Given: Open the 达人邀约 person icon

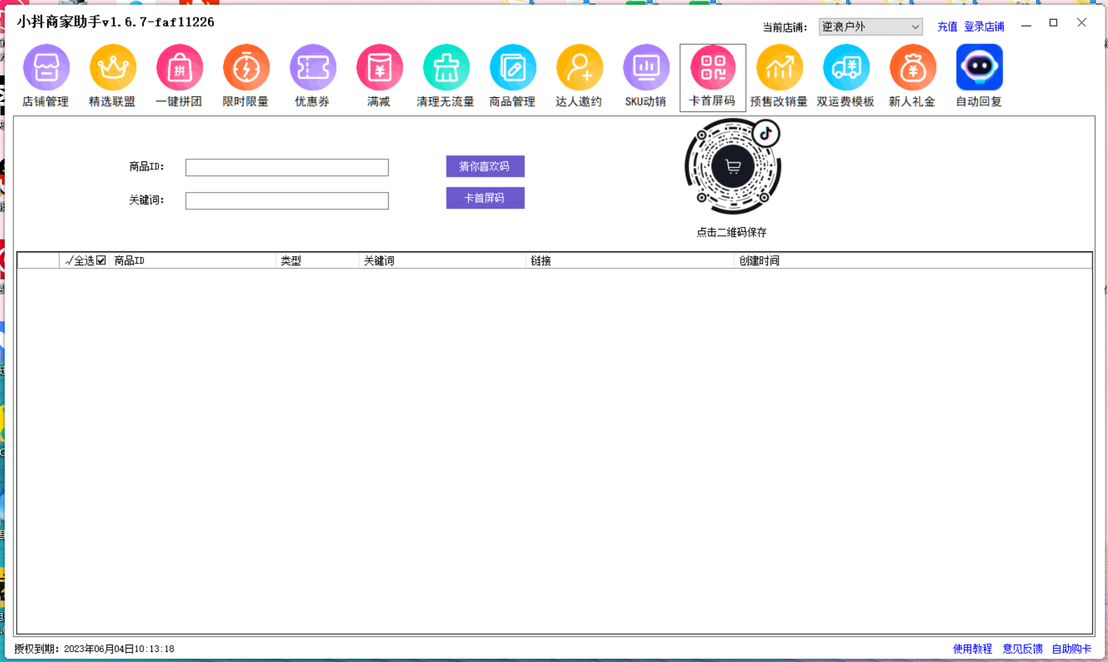Looking at the screenshot, I should tap(579, 67).
